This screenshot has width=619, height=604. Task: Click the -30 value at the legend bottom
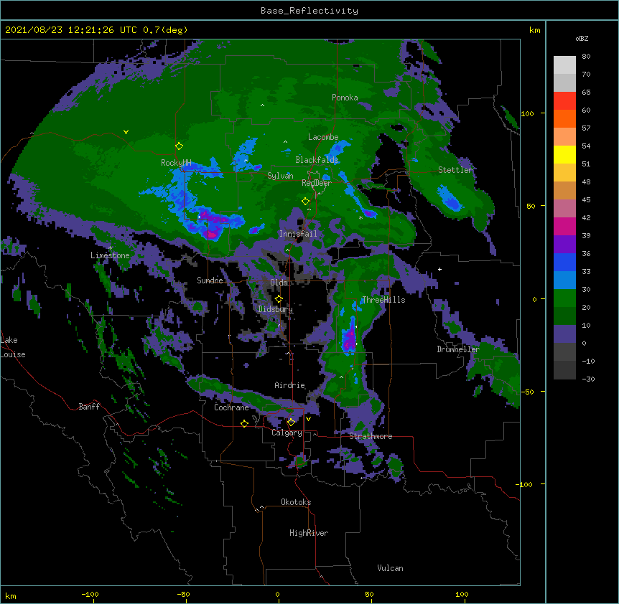click(x=588, y=379)
